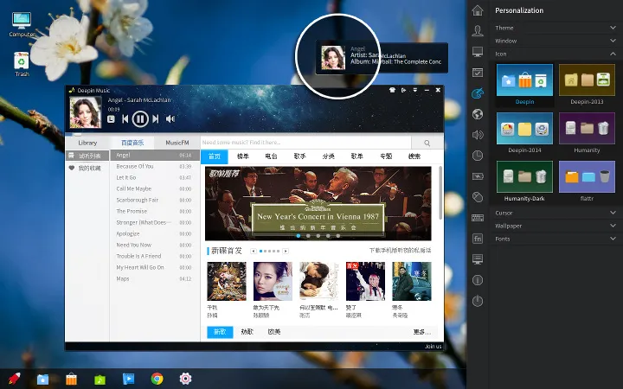
Task: Switch to the MusicFM tab
Action: (177, 143)
